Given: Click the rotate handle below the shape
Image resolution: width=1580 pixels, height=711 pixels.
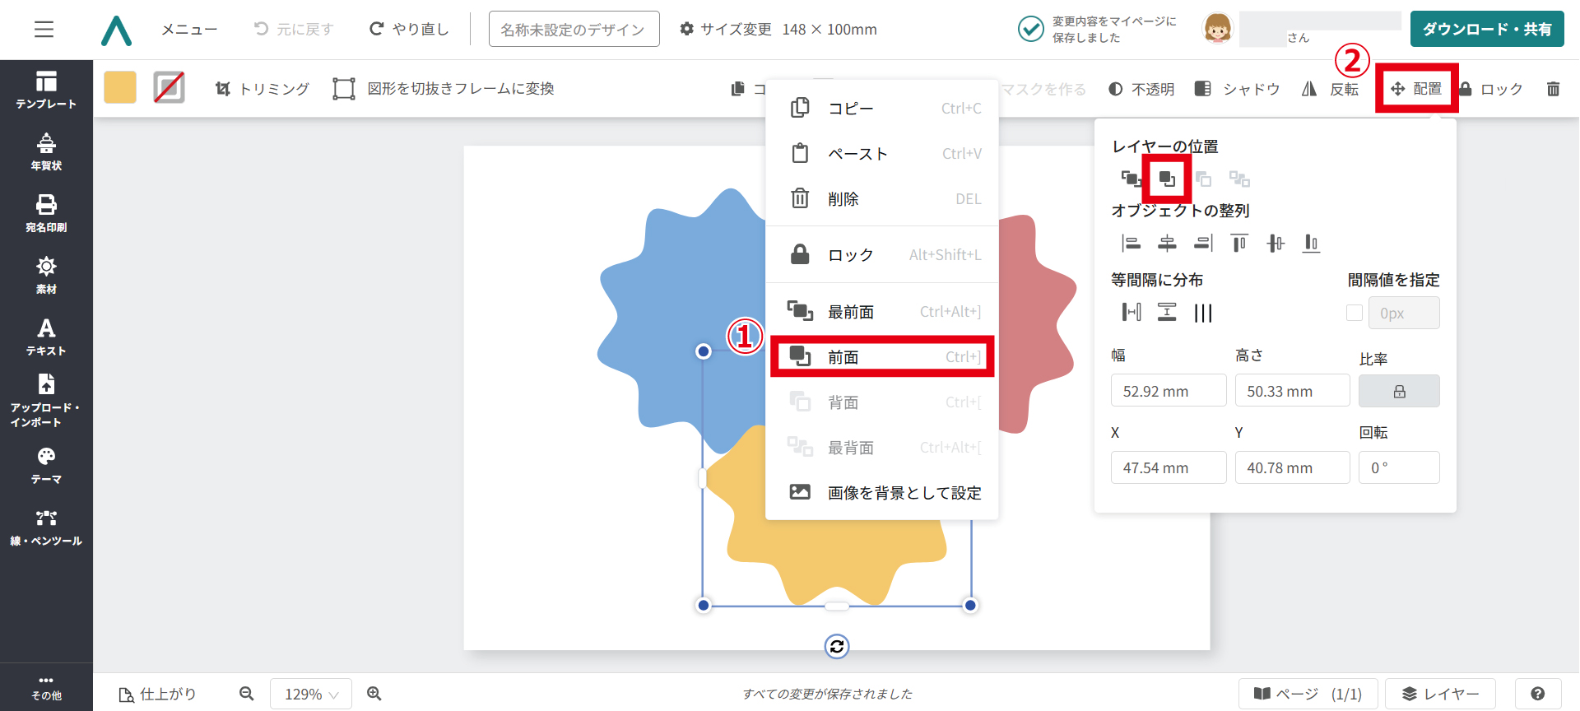Looking at the screenshot, I should coord(837,647).
